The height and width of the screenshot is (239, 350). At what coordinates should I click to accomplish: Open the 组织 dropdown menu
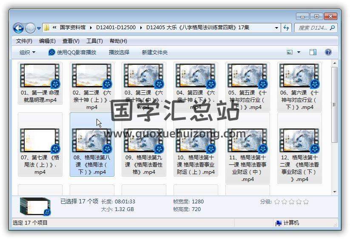click(x=27, y=53)
